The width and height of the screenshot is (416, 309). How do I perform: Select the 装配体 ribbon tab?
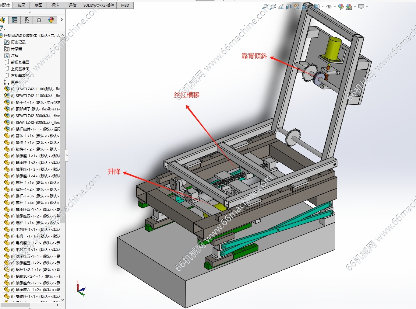(x=5, y=5)
